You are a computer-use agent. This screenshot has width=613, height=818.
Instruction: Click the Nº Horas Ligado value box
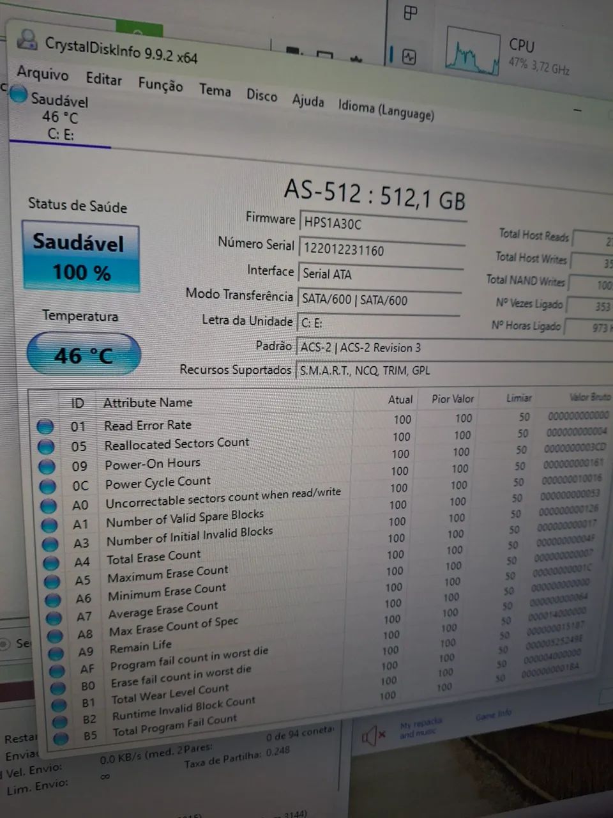pyautogui.click(x=589, y=327)
